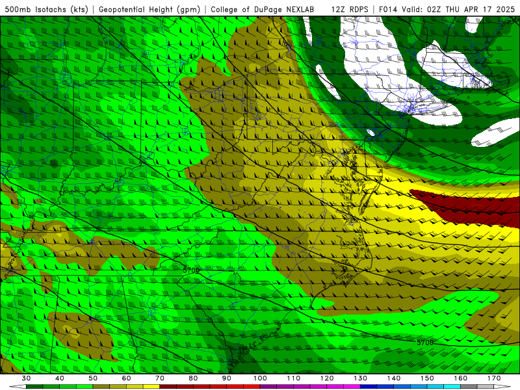Click the '12Z RDPS' model run label
The height and width of the screenshot is (390, 520).
click(350, 10)
